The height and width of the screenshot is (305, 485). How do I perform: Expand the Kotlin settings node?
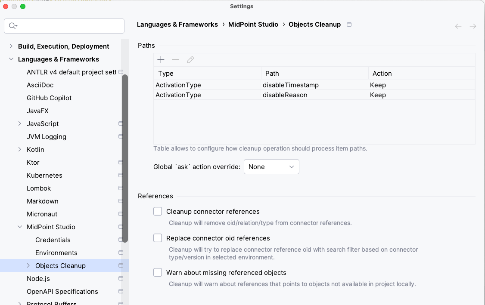20,149
